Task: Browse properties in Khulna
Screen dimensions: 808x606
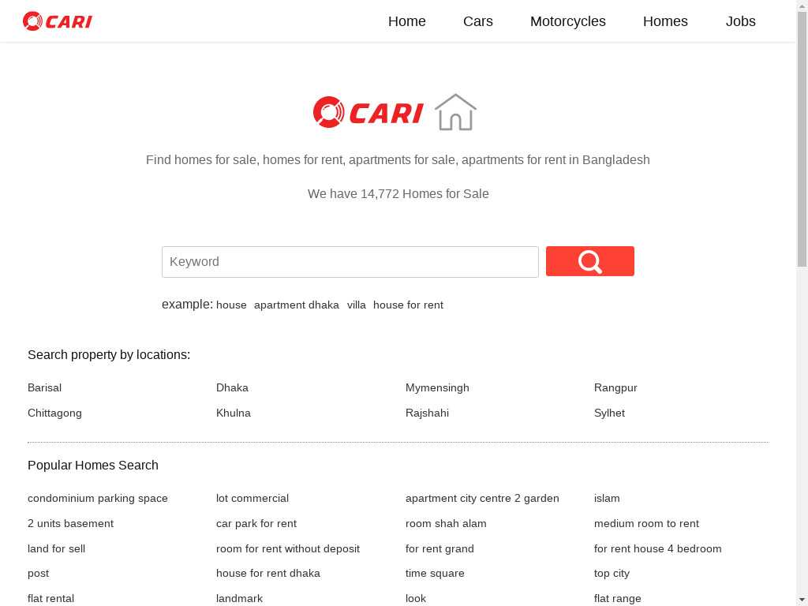Action: (234, 413)
